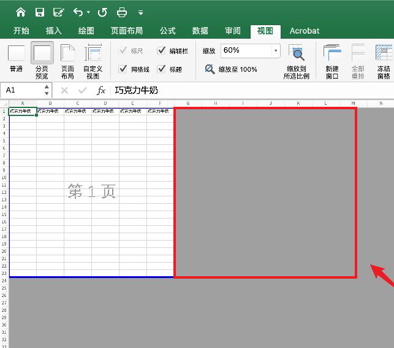This screenshot has width=394, height=348.
Task: Click 全部重排 arrange all
Action: click(x=358, y=61)
